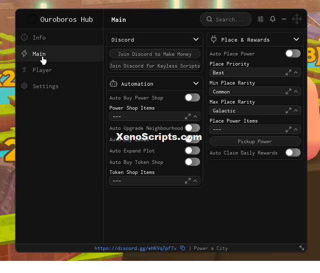
Task: Open the Settings tab
Action: (59, 86)
